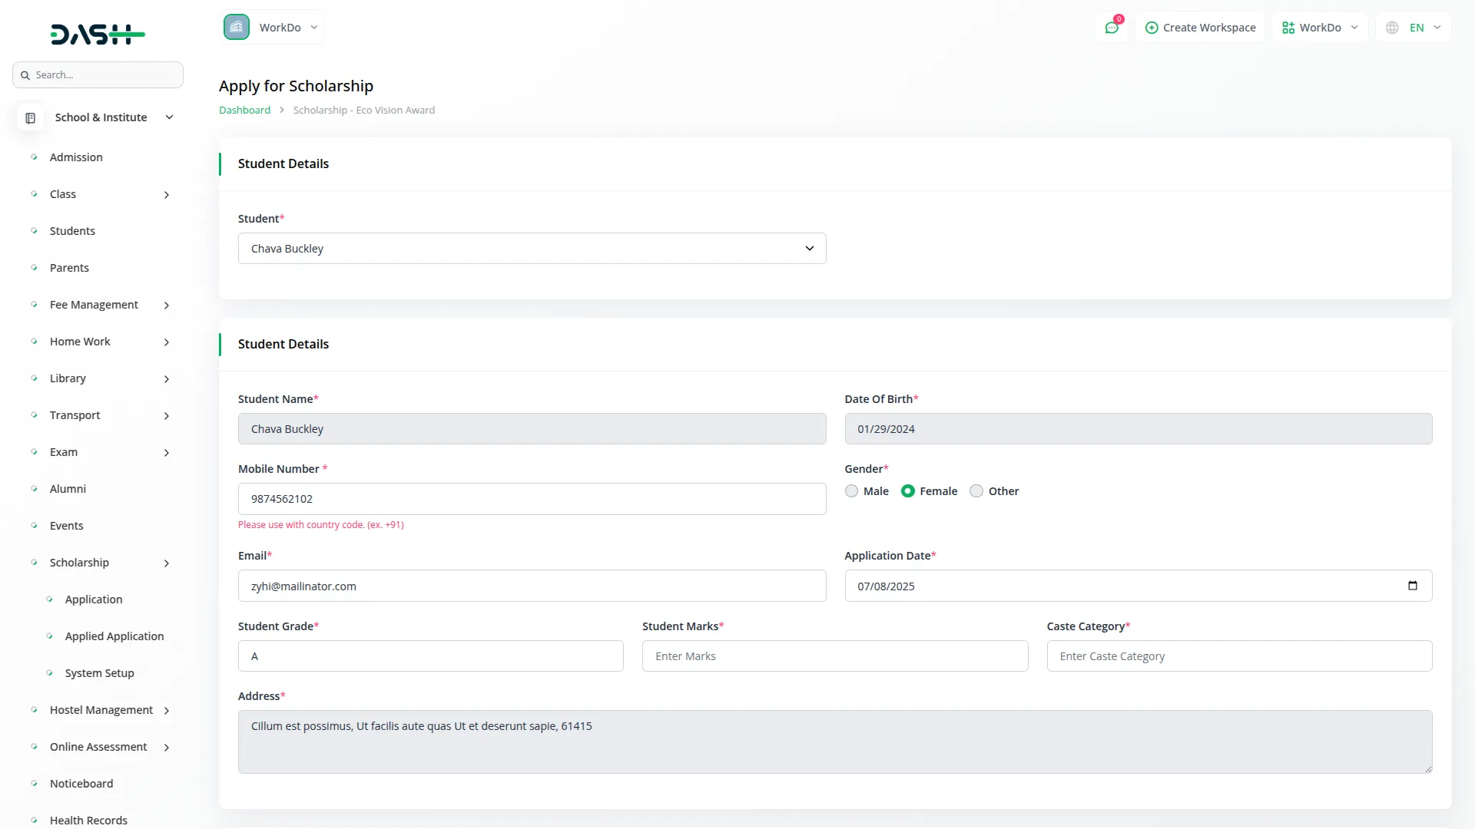1475x829 pixels.
Task: Select the Female gender radio button
Action: point(908,491)
